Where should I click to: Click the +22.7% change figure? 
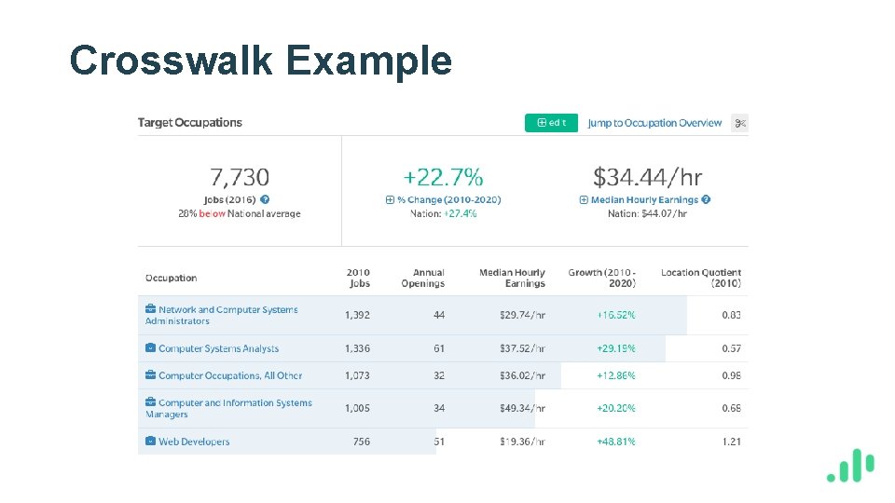coord(443,177)
